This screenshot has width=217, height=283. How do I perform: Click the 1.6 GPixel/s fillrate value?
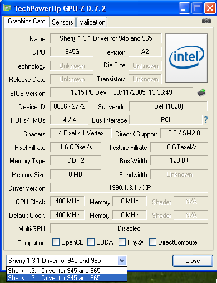point(76,147)
